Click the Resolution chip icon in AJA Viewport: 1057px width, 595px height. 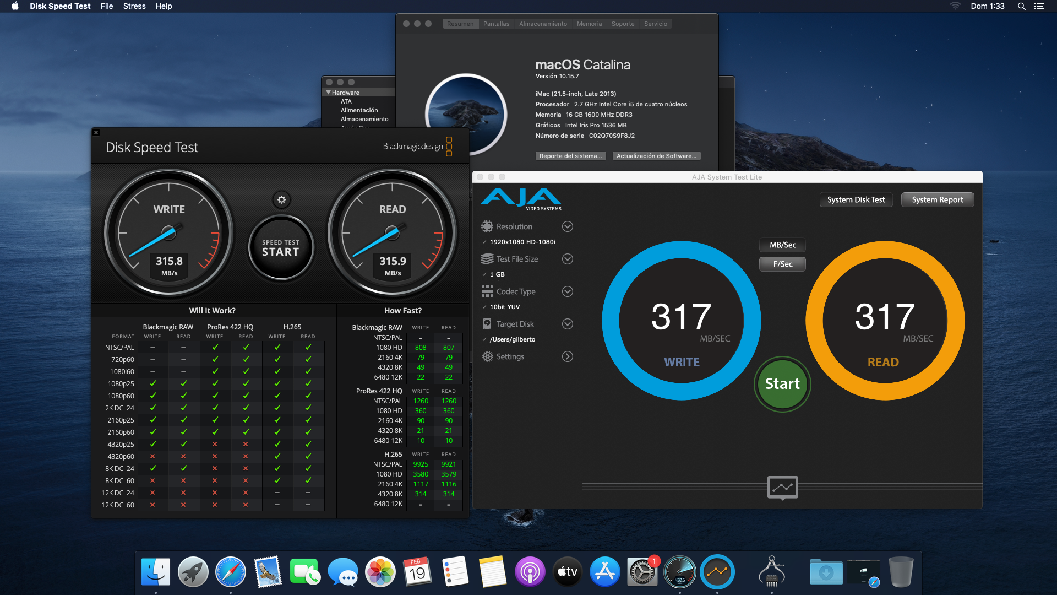[x=487, y=226]
